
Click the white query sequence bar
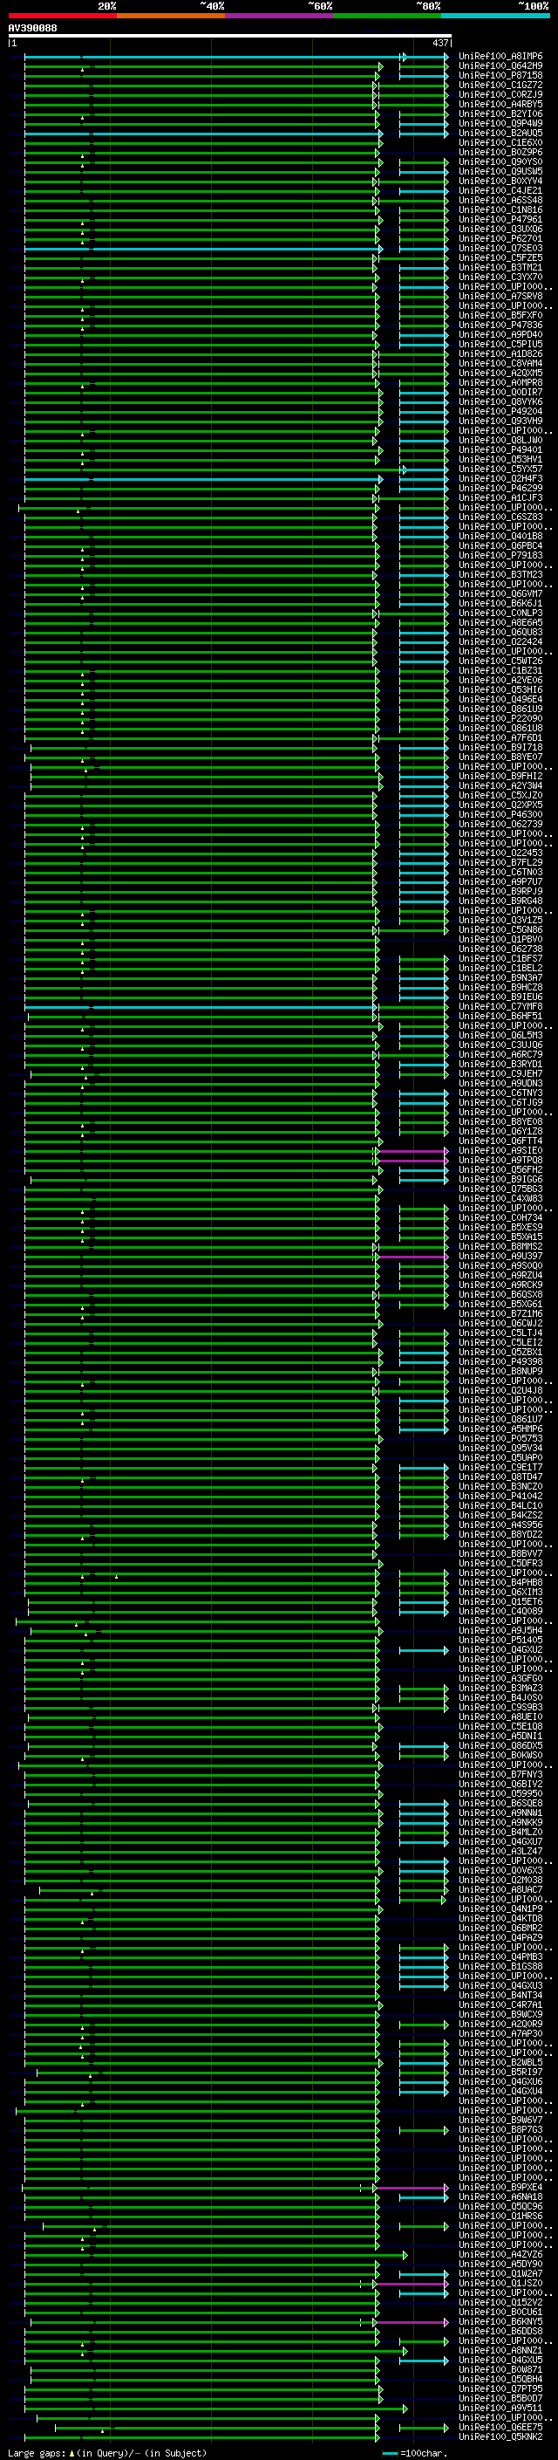tap(229, 37)
